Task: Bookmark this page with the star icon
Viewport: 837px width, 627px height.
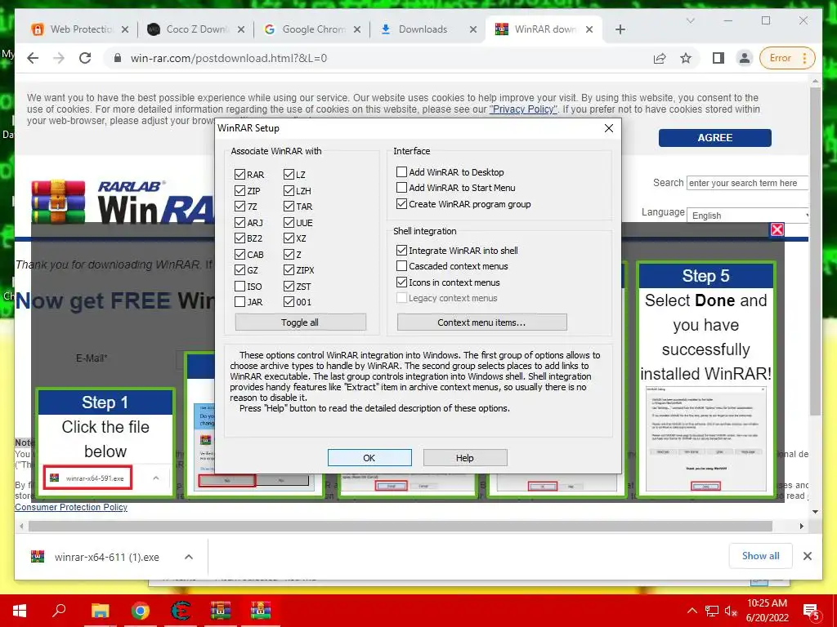Action: 686,58
